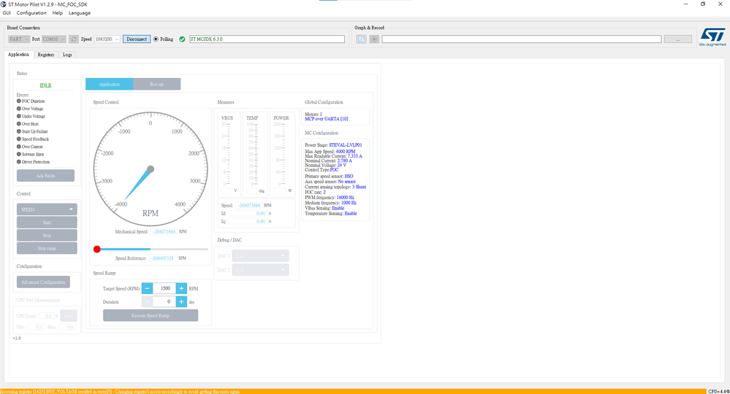730x394 pixels.
Task: Click the record icon in Graph & Record
Action: (374, 39)
